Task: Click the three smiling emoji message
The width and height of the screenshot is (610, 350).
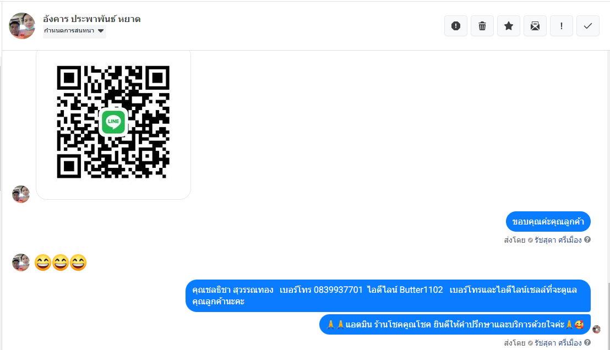Action: click(x=61, y=262)
